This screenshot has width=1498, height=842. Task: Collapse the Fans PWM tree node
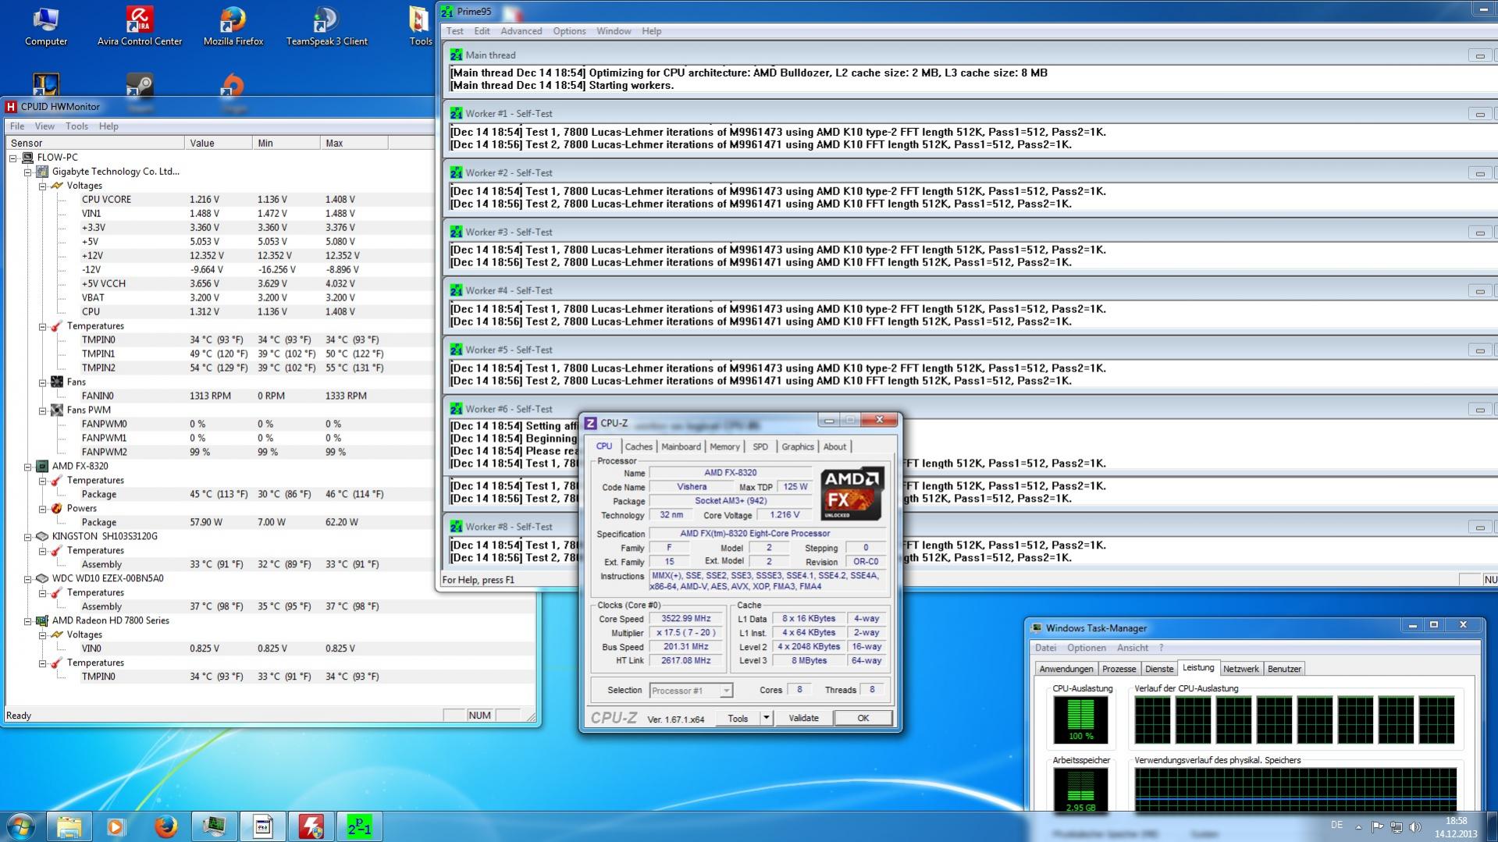(43, 410)
